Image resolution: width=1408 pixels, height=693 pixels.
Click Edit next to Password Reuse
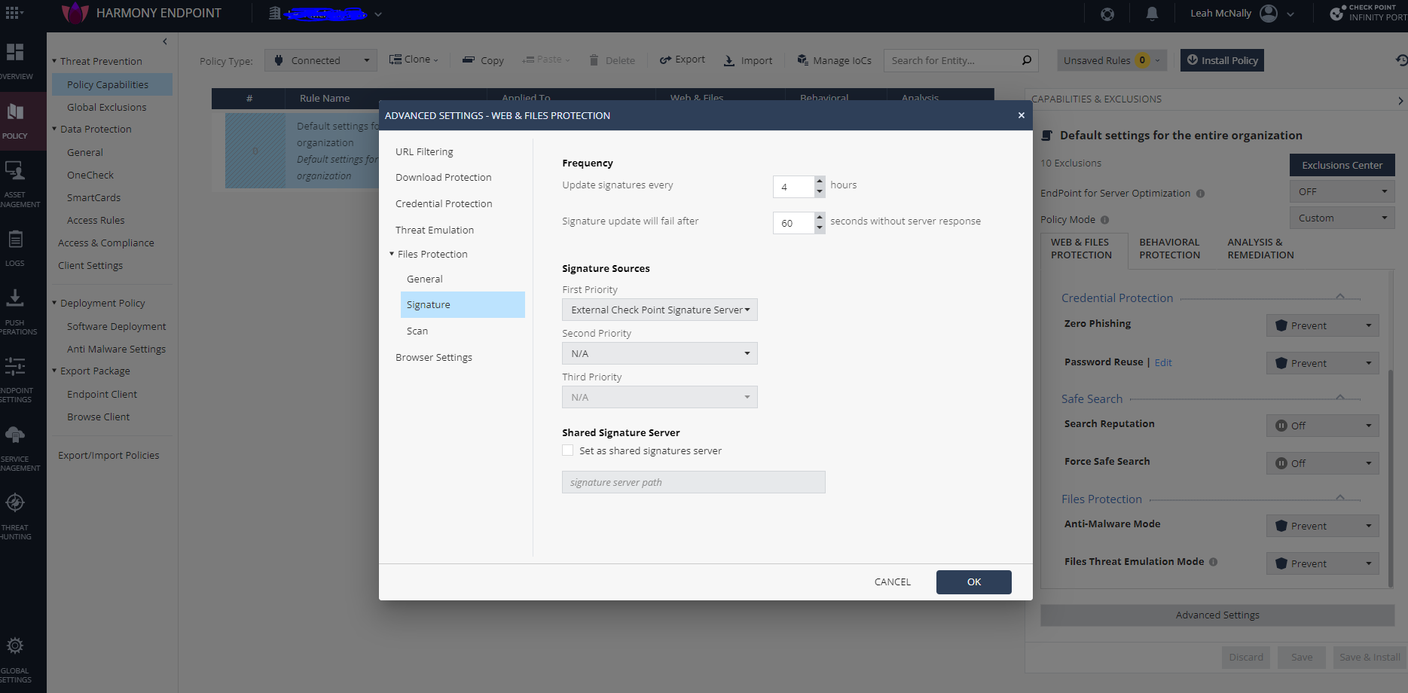point(1162,362)
